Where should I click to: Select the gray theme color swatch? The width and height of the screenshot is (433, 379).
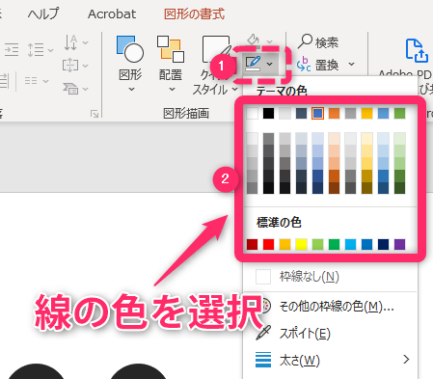point(350,113)
